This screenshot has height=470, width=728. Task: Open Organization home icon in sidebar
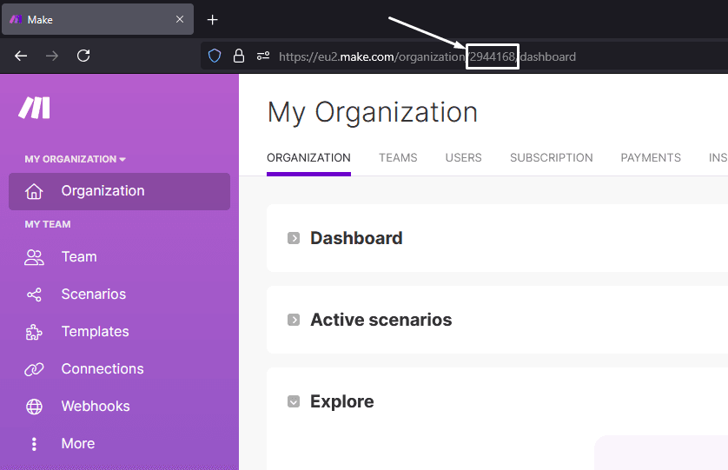[34, 191]
